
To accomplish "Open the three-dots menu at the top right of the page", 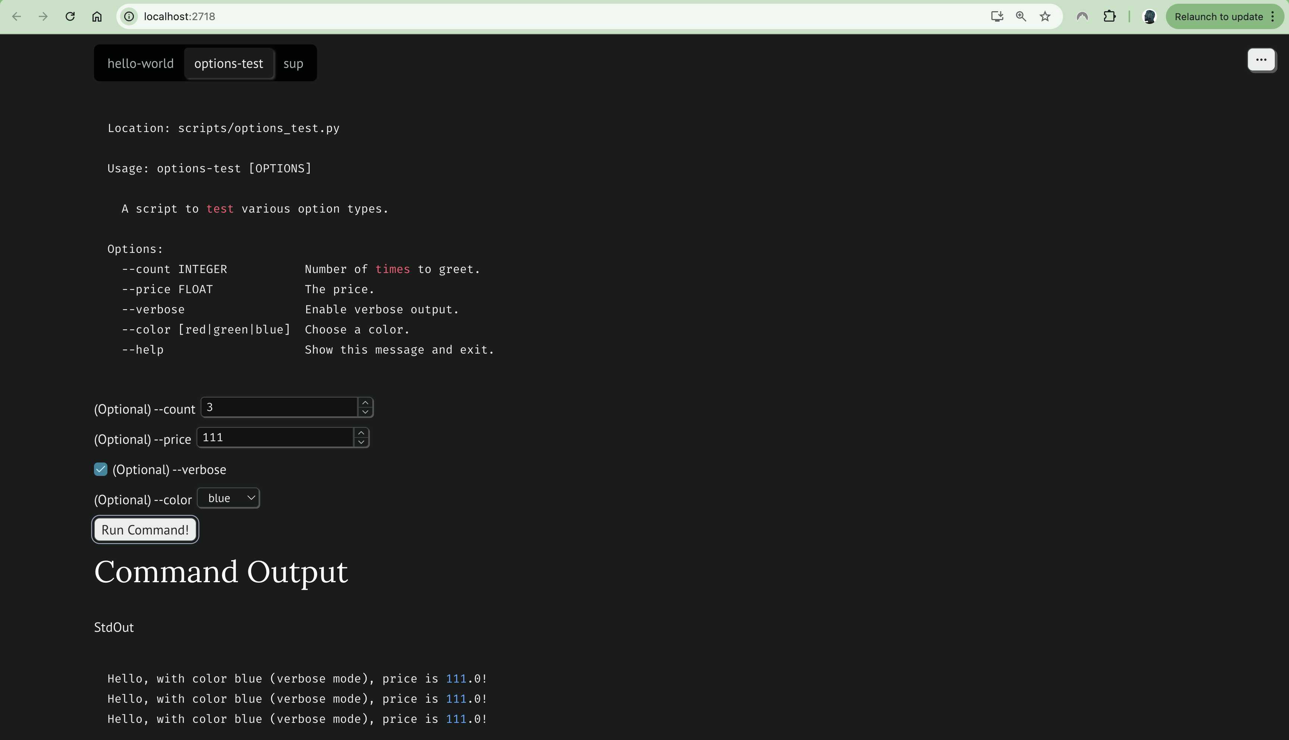I will (1261, 60).
